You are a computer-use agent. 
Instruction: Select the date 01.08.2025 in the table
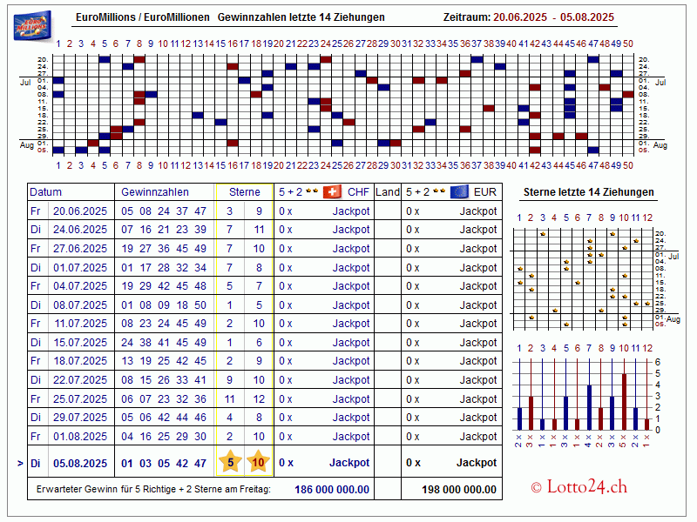click(x=80, y=437)
